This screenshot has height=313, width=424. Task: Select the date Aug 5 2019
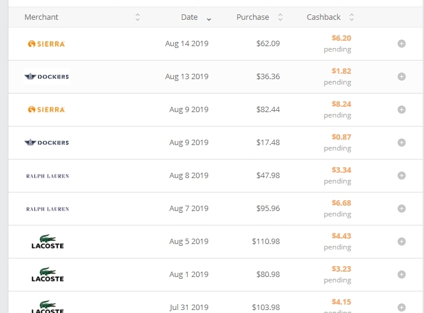pos(189,242)
